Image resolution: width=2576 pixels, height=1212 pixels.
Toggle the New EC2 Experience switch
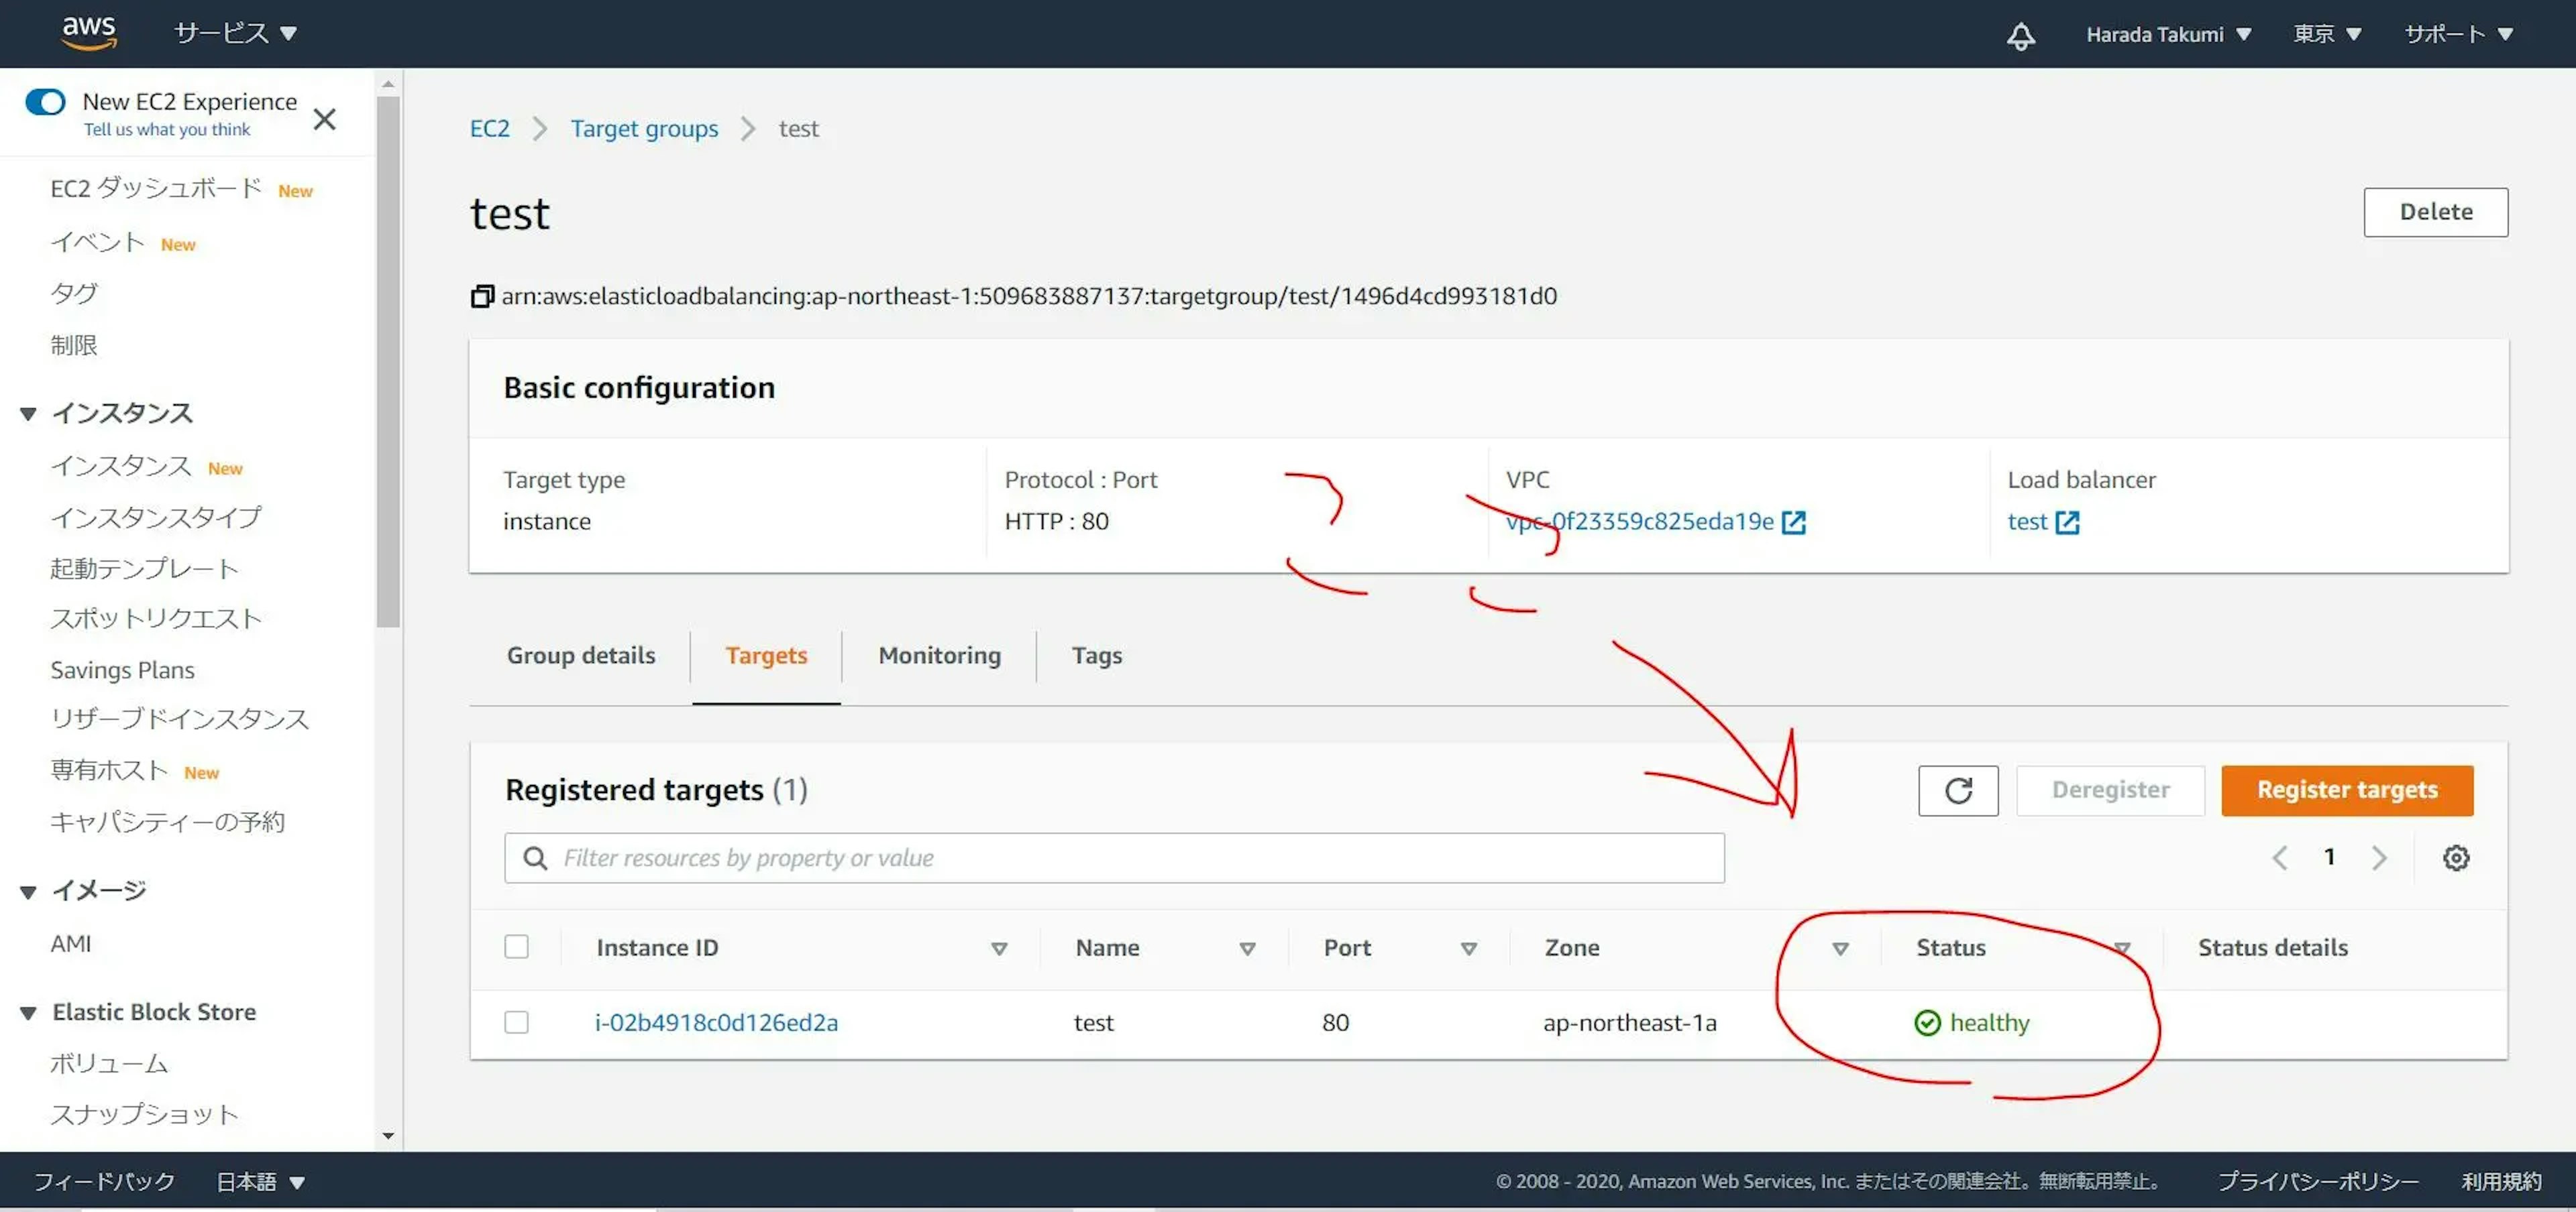click(x=45, y=102)
